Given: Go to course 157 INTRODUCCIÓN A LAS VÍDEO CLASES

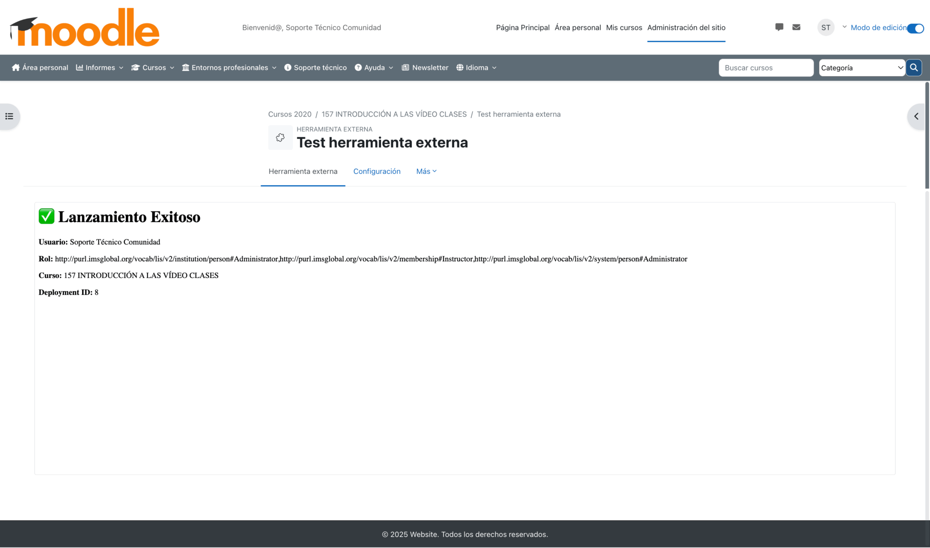Looking at the screenshot, I should pos(394,114).
